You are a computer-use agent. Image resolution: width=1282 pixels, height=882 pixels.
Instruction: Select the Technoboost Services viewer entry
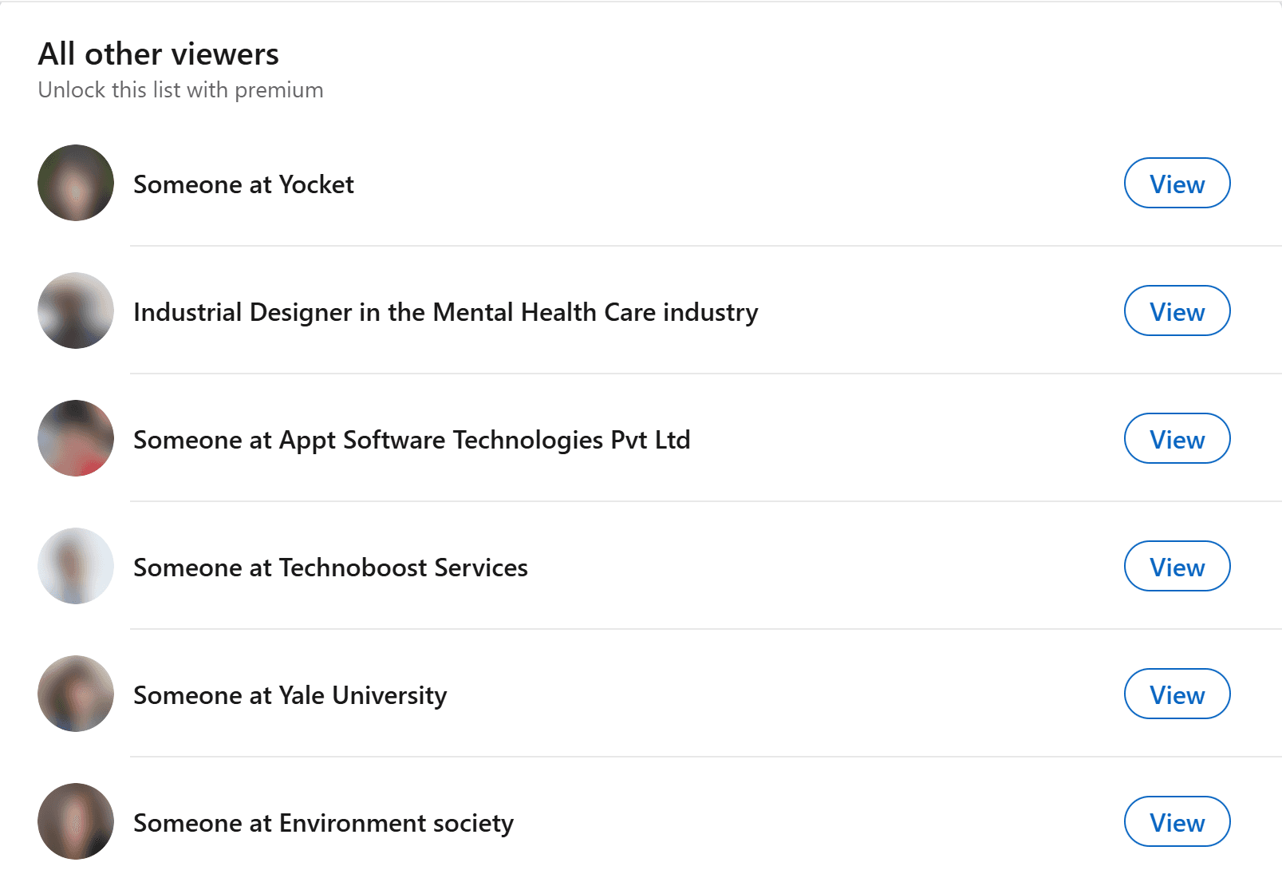tap(329, 567)
